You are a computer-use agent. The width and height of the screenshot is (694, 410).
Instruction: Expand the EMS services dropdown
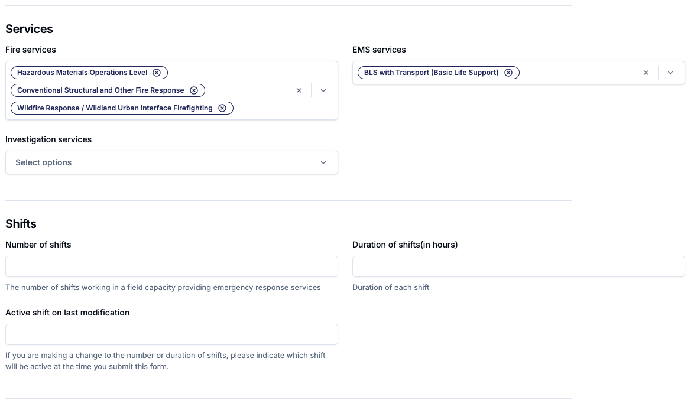pyautogui.click(x=670, y=73)
